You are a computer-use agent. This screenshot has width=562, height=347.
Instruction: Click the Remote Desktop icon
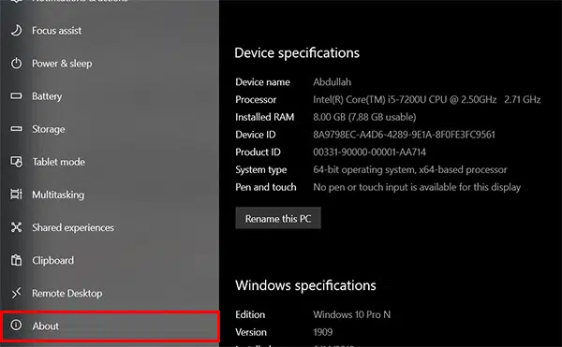pos(16,293)
